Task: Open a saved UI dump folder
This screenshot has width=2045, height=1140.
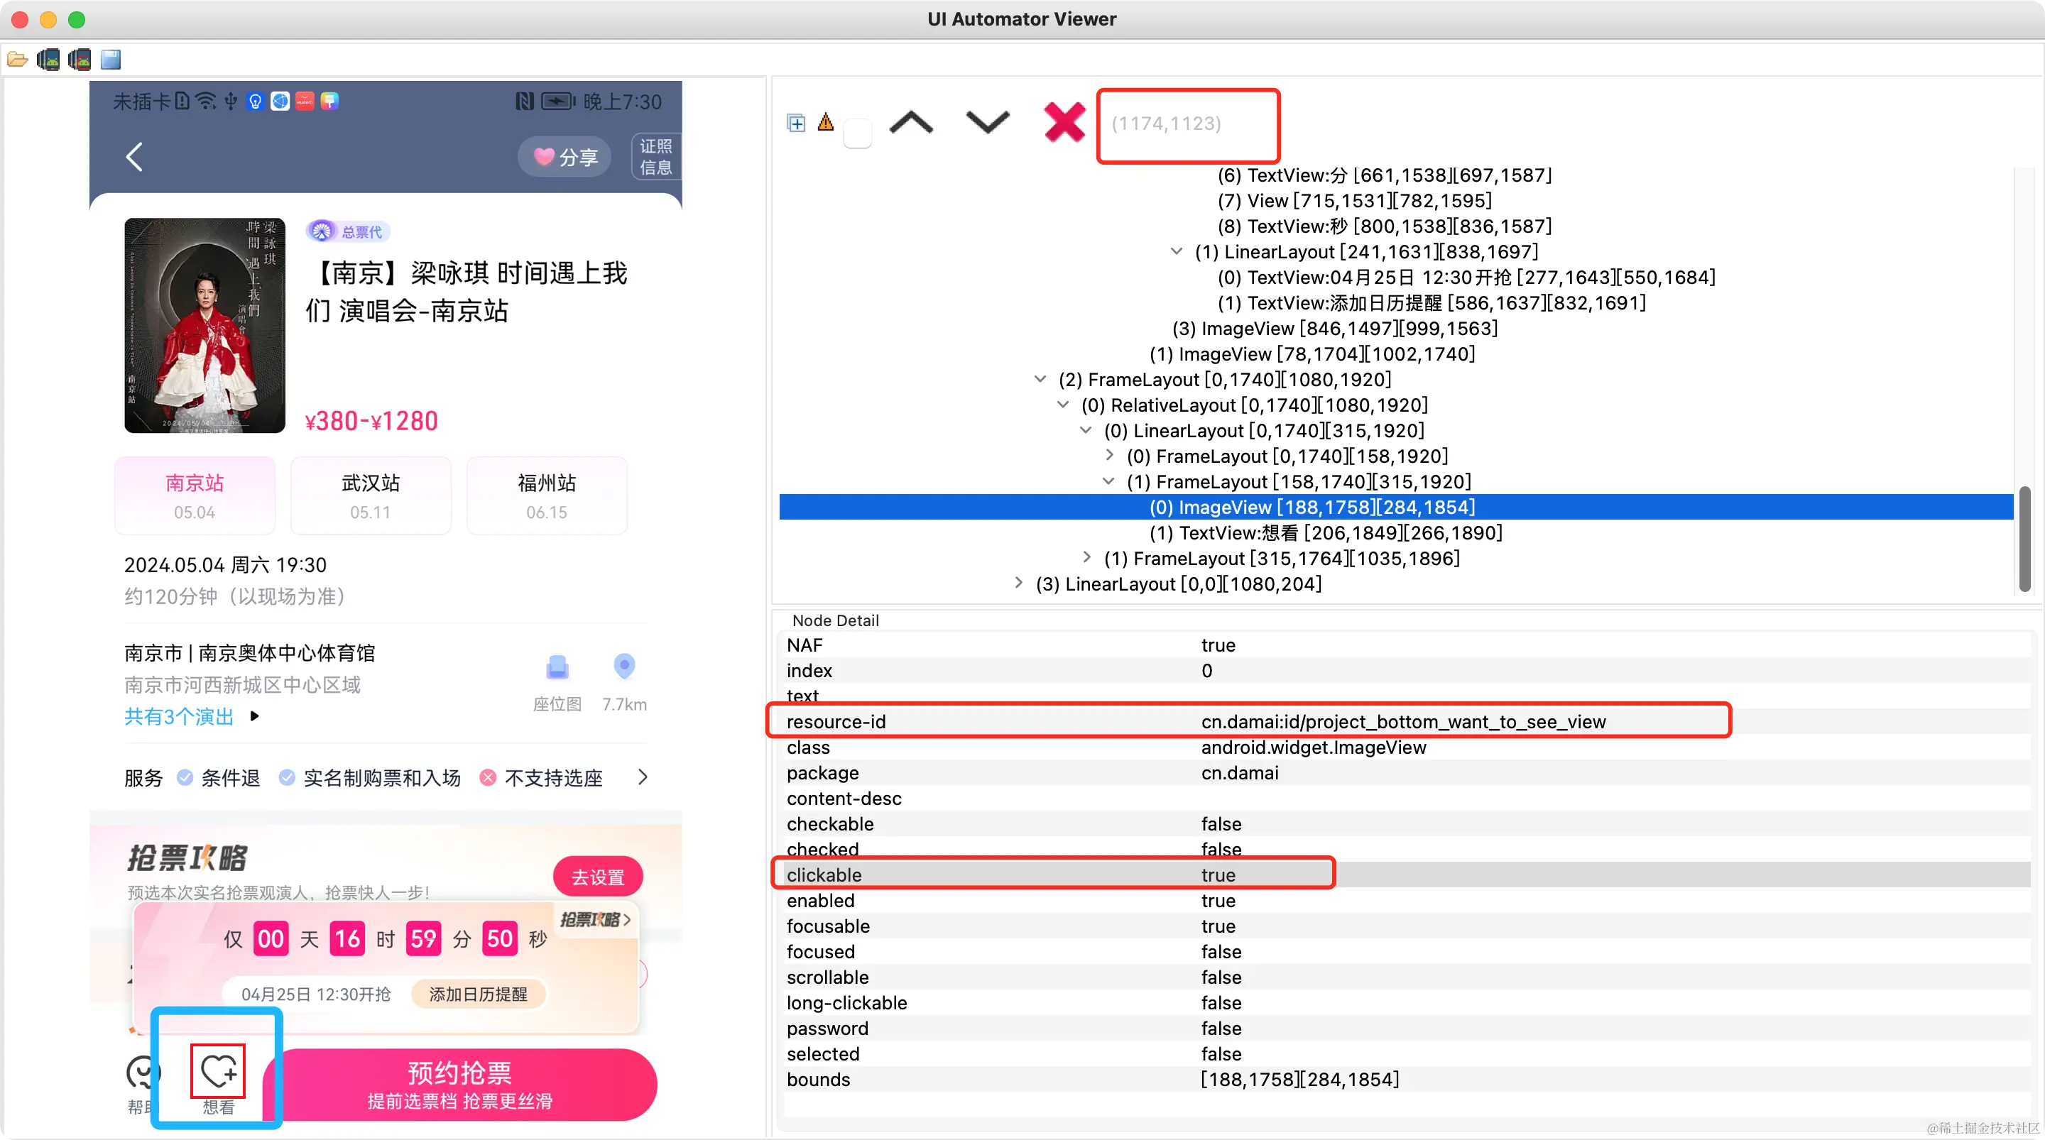Action: 18,60
